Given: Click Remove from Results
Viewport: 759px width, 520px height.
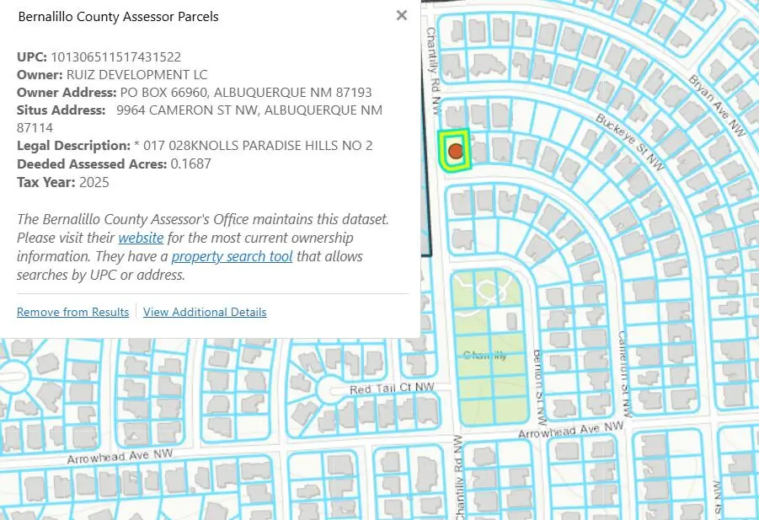Looking at the screenshot, I should 73,312.
